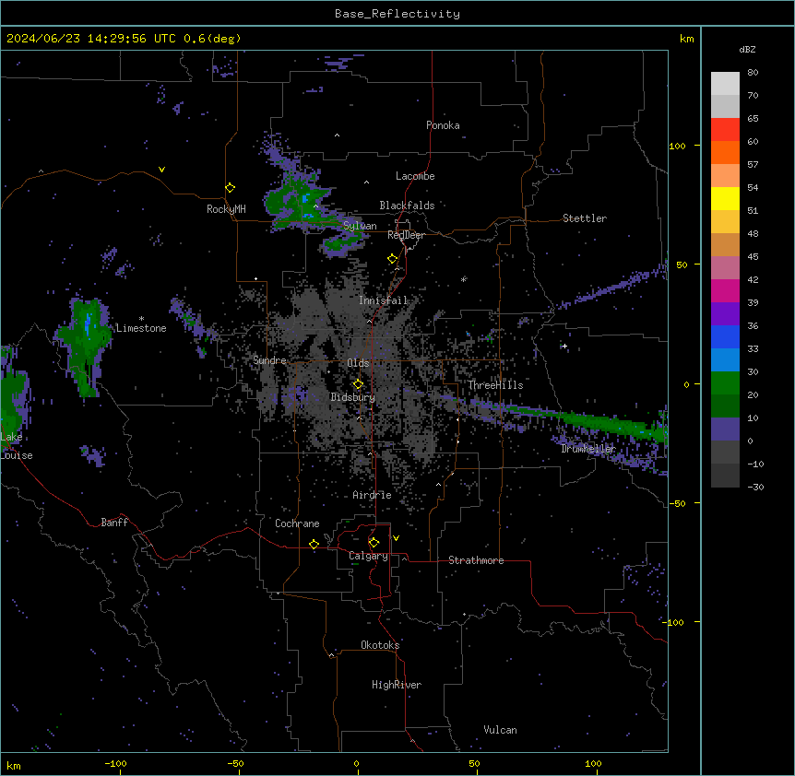Click the yellow diamond marker below Cochrane
Viewport: 795px width, 776px height.
tap(314, 544)
